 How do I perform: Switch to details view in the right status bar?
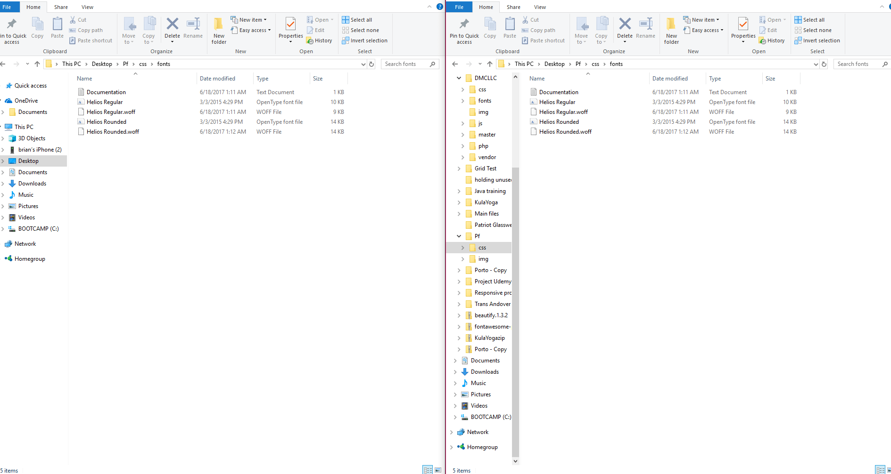[880, 470]
